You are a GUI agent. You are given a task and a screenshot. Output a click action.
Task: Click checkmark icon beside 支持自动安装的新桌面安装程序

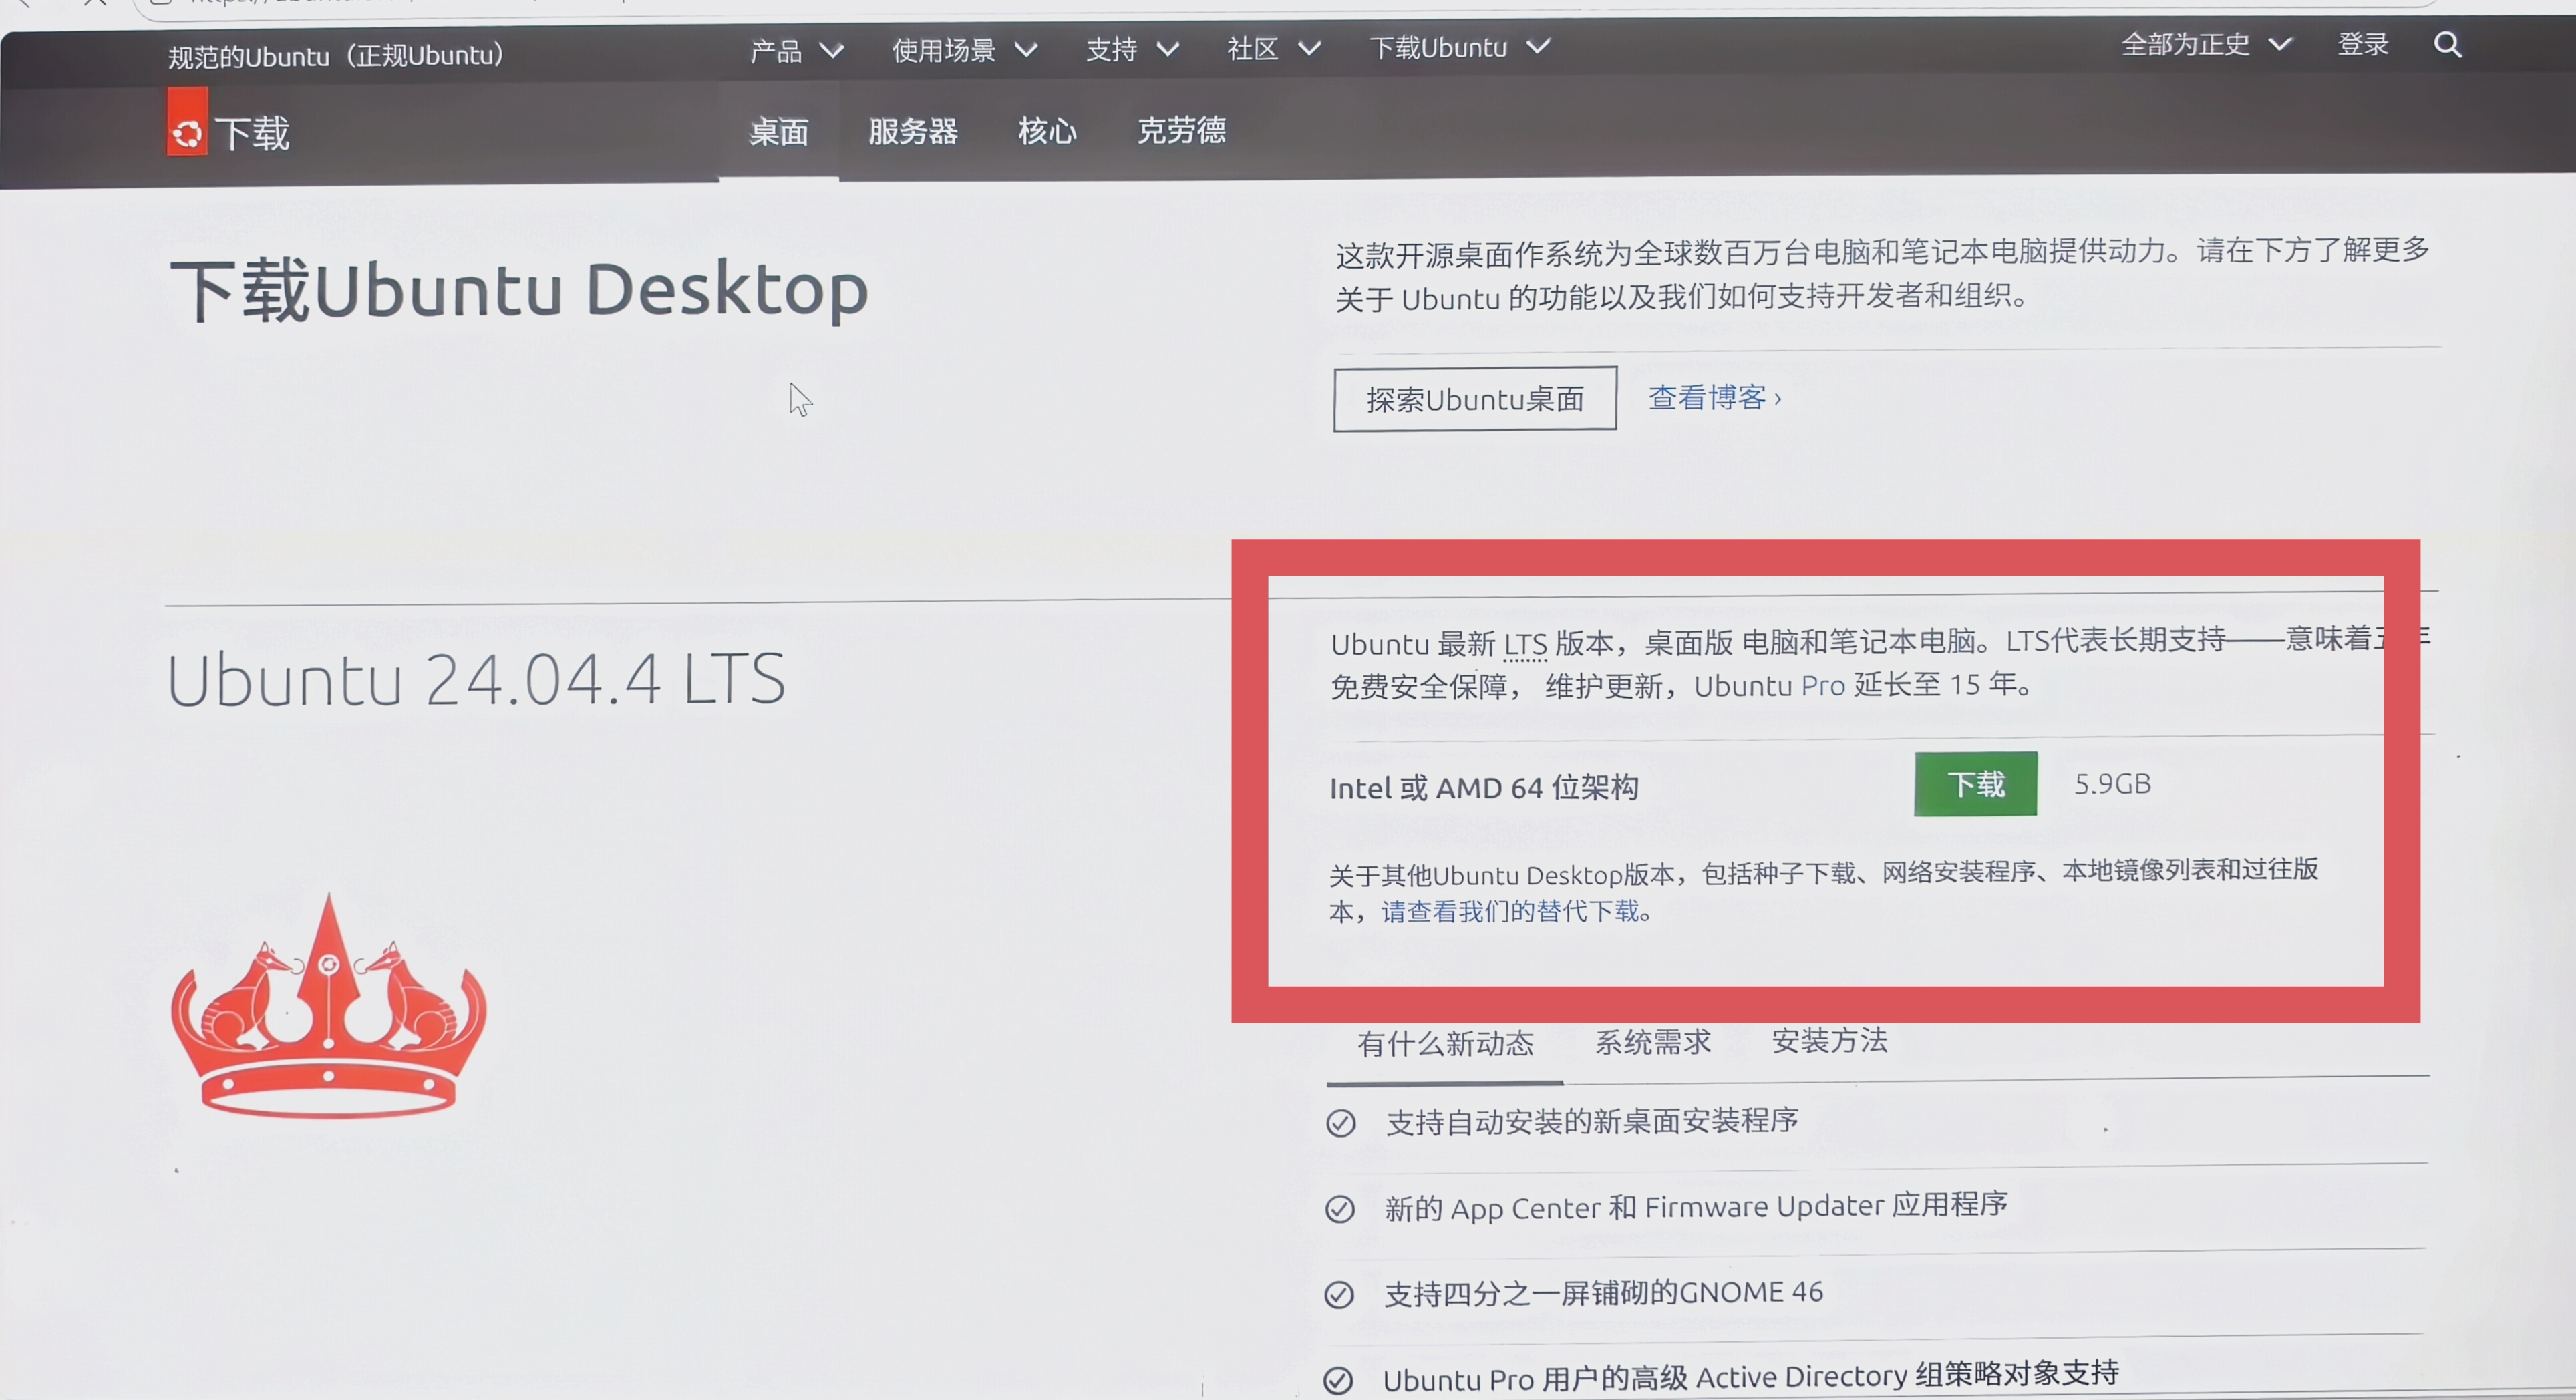tap(1340, 1123)
